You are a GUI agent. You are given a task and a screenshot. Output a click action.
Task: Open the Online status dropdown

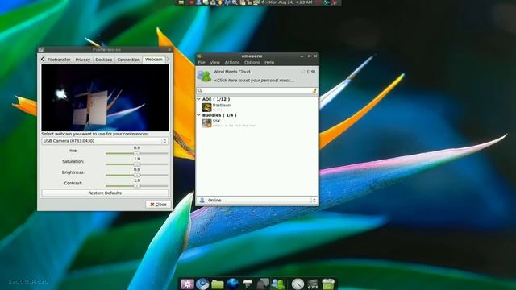[x=257, y=200]
